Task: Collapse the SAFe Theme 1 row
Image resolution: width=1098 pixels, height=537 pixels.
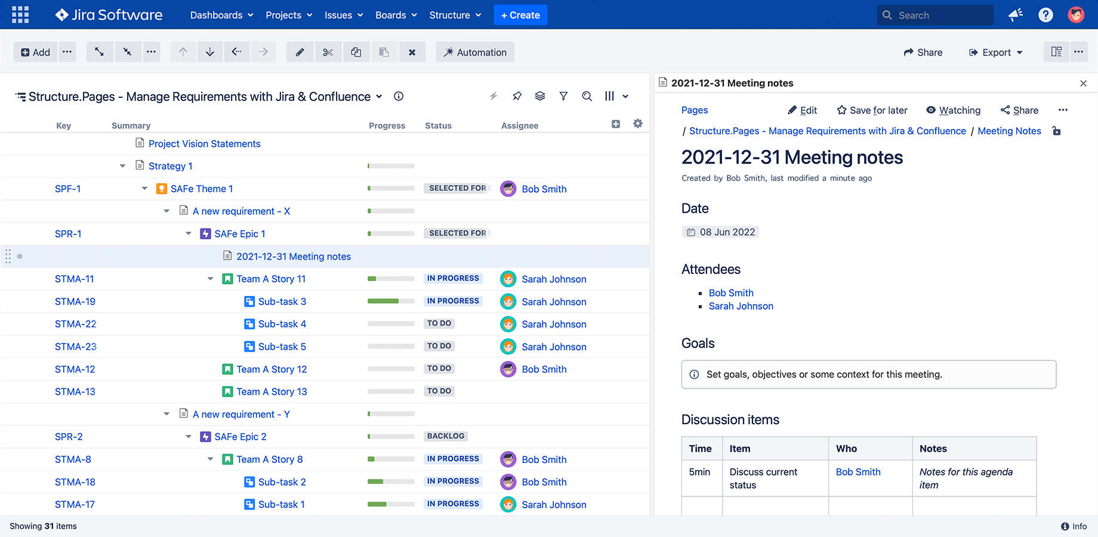Action: [x=144, y=189]
